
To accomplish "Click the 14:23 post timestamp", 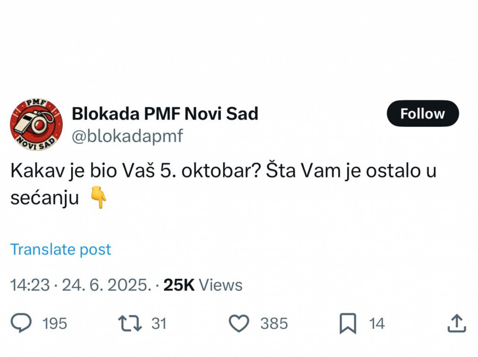I will (x=31, y=285).
